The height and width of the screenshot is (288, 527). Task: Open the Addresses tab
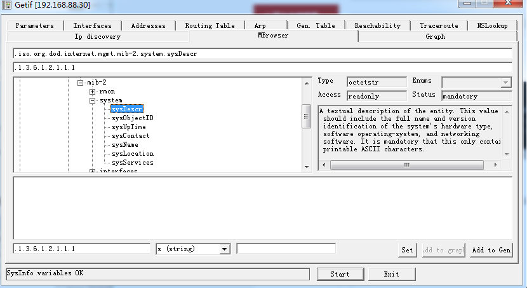coord(148,25)
